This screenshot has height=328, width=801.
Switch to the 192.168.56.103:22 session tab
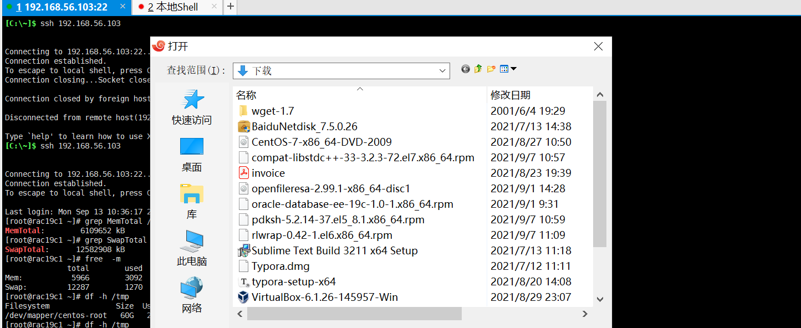tap(66, 7)
